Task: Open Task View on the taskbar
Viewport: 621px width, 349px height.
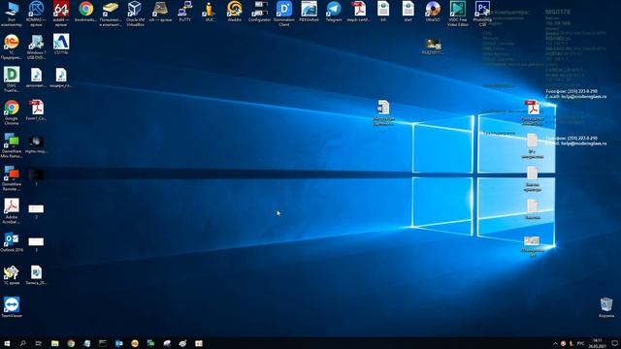Action: coord(39,343)
